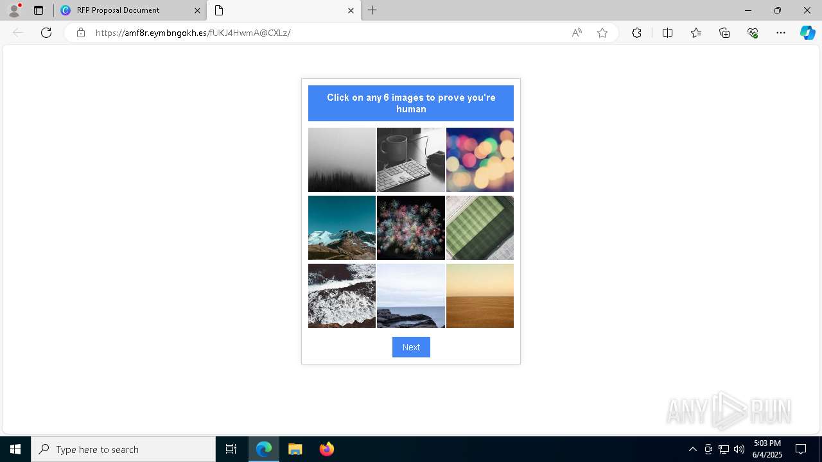
Task: Select the keyboard and mug image
Action: (411, 160)
